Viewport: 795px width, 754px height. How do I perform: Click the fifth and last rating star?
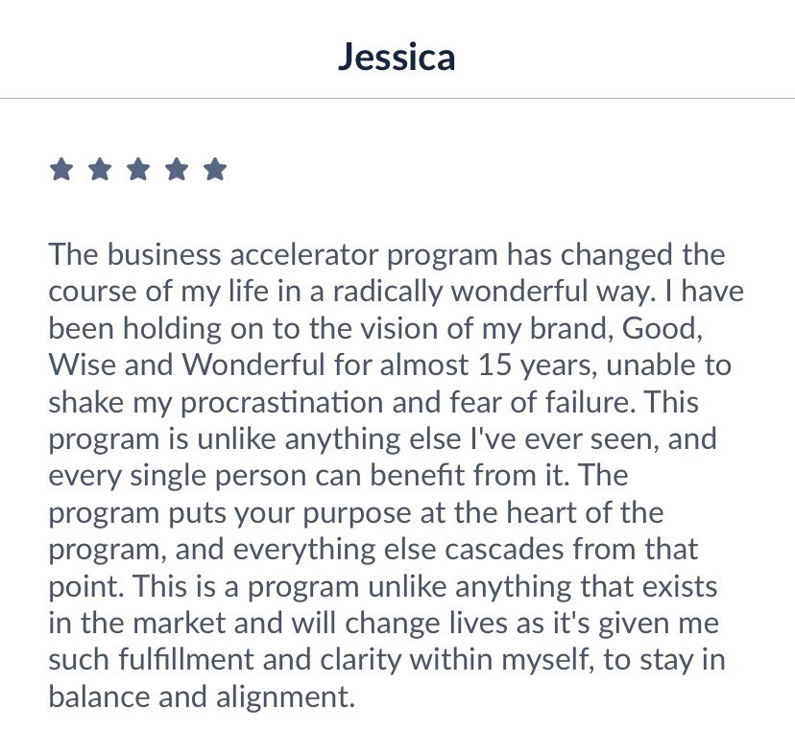pyautogui.click(x=215, y=169)
